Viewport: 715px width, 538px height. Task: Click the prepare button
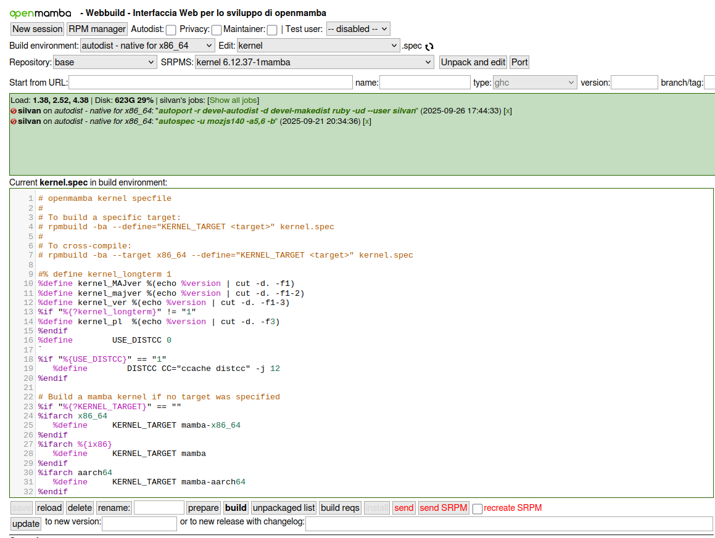click(x=204, y=508)
